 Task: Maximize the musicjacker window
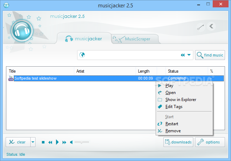[x=208, y=4]
